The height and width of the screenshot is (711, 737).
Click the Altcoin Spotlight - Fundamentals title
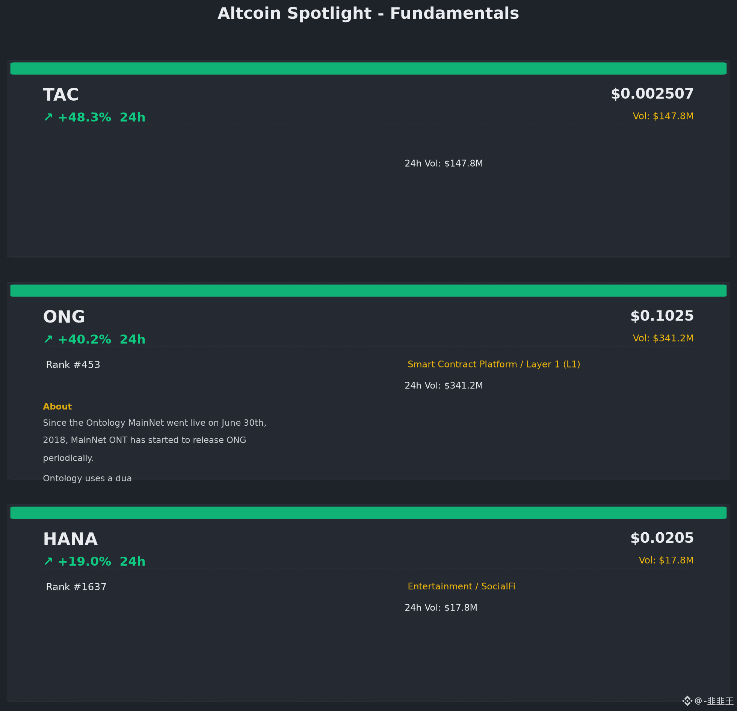click(368, 14)
